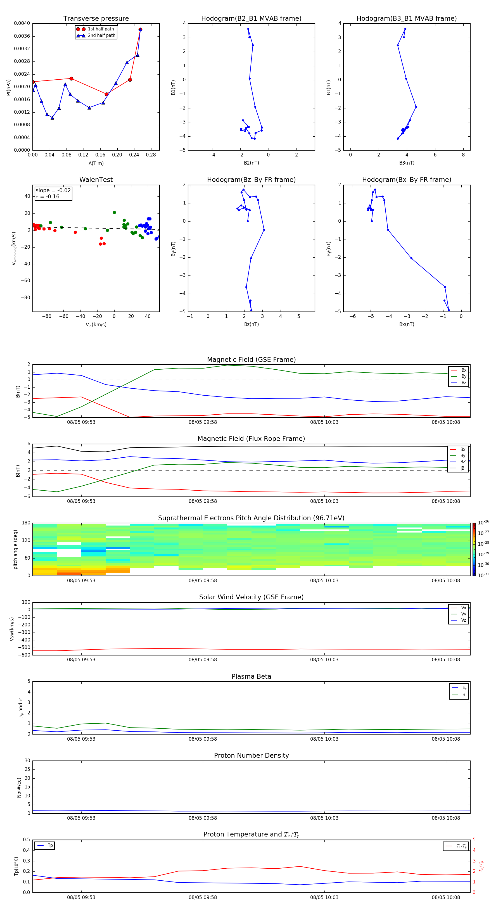Select 'By' in GSE magnetic field legend

[x=459, y=376]
